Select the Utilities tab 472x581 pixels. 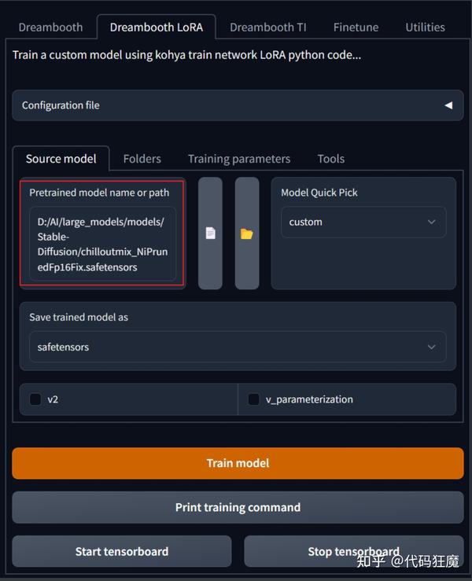[425, 27]
